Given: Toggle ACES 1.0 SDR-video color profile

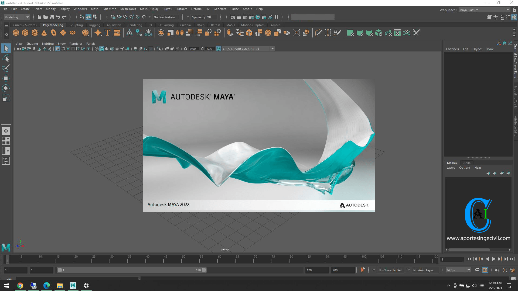Looking at the screenshot, I should [x=219, y=49].
